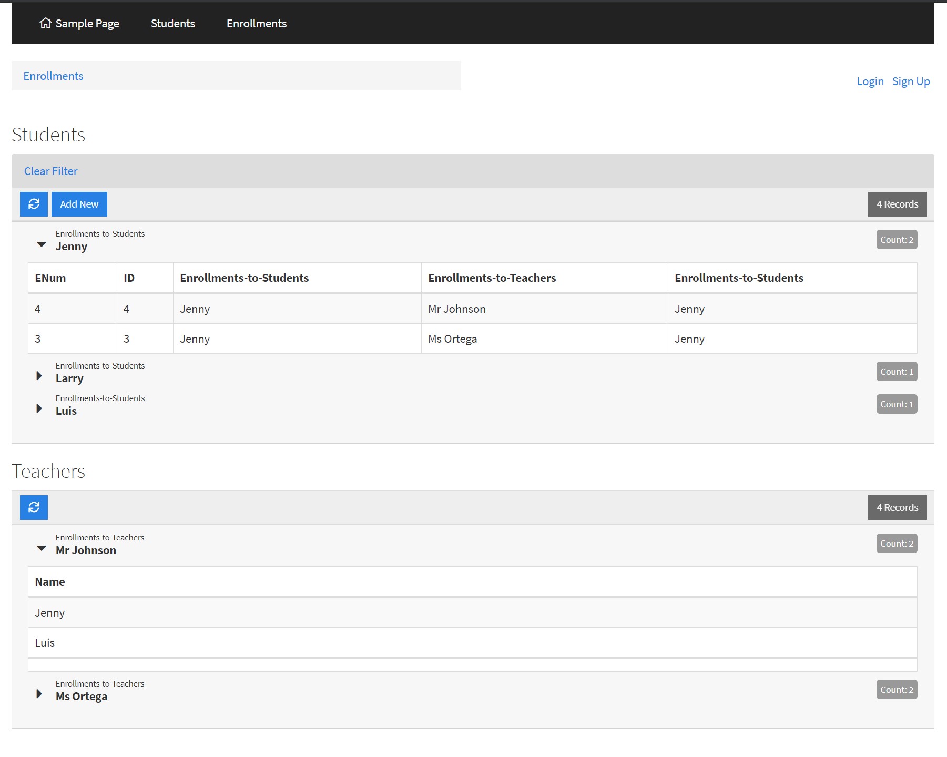Screen dimensions: 947x757
Task: Click Luis row under Mr Johnson
Action: (x=473, y=642)
